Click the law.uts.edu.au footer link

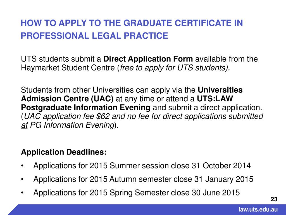[258, 210]
